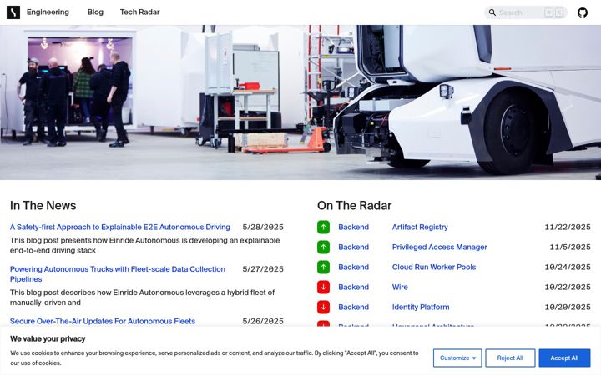Click the search magnifier icon
This screenshot has height=375, width=601.
click(492, 12)
